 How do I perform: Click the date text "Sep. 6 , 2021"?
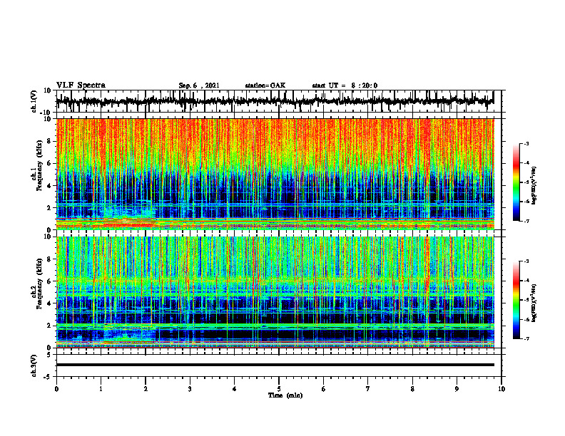point(199,85)
